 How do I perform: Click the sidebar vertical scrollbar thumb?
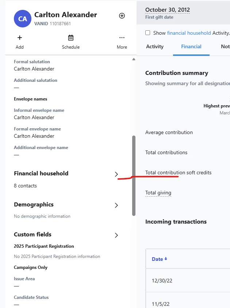click(x=134, y=175)
